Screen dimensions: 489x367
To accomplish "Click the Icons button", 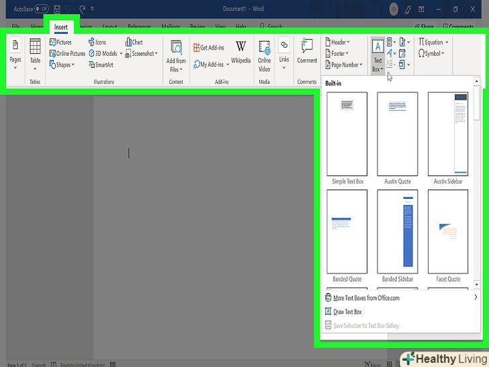I will pos(97,42).
